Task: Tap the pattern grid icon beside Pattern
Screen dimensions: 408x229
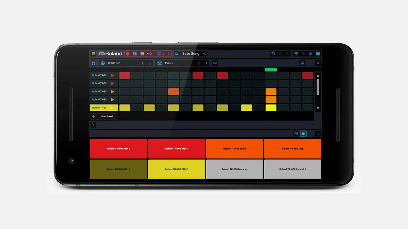Action: click(x=160, y=63)
